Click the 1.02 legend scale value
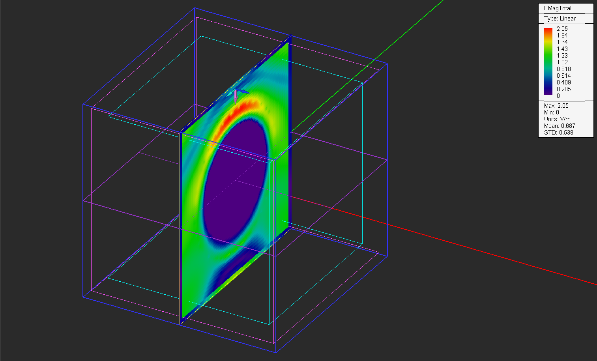597x361 pixels. click(562, 62)
